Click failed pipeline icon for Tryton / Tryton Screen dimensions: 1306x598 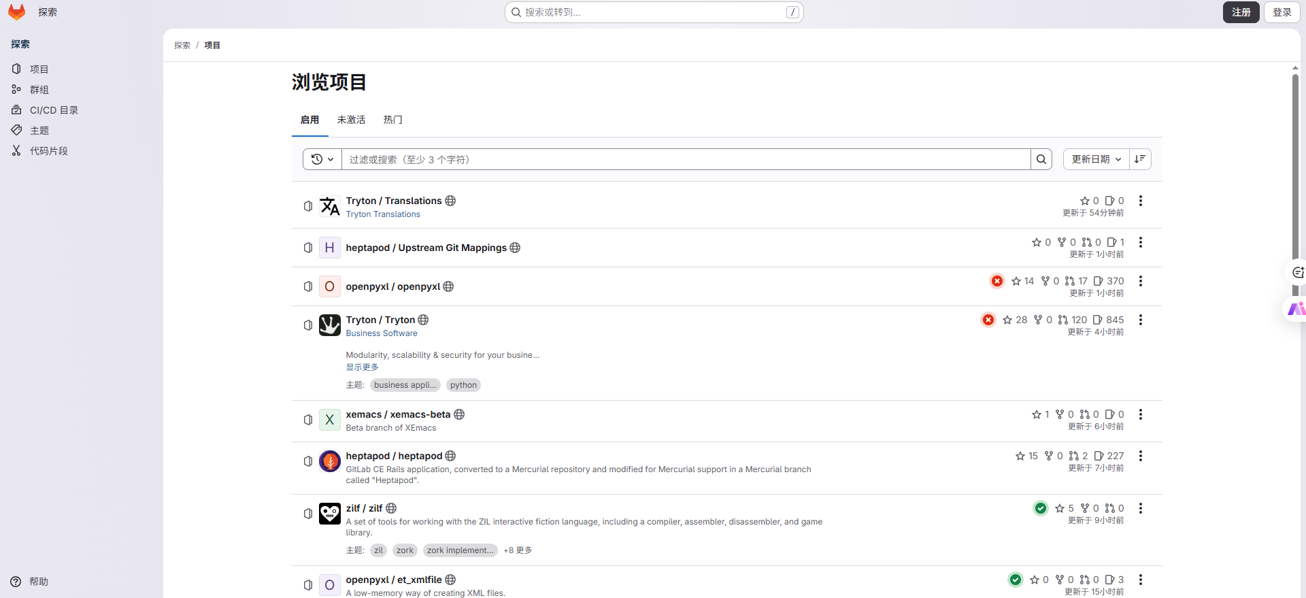click(988, 320)
